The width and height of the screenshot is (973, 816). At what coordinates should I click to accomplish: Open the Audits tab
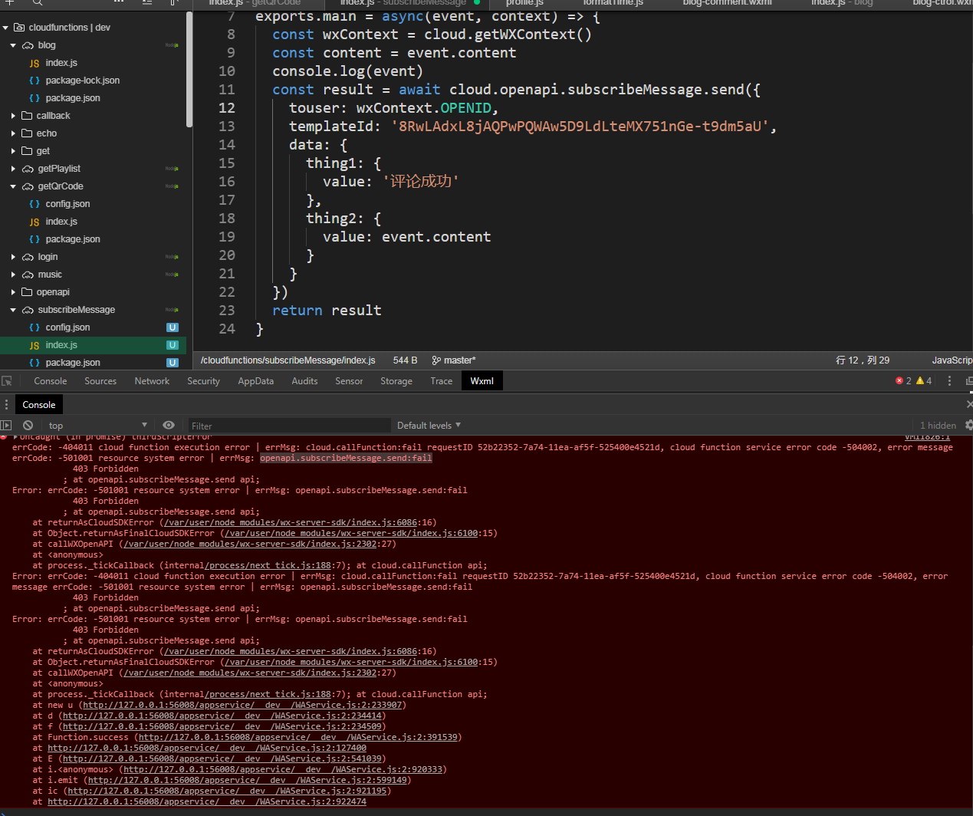[x=304, y=380]
